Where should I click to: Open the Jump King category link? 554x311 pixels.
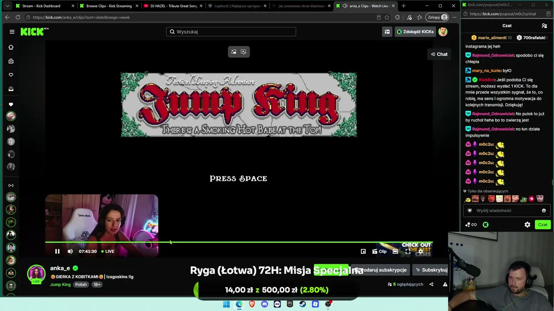[x=60, y=285]
